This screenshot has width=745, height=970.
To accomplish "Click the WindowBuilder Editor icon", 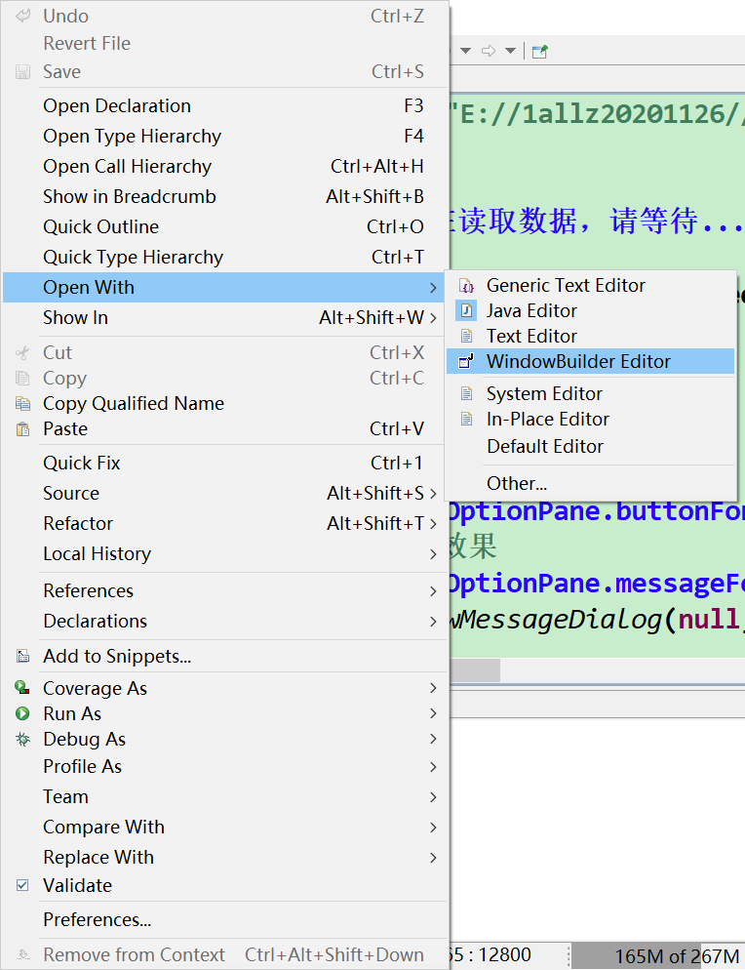I will pyautogui.click(x=467, y=361).
